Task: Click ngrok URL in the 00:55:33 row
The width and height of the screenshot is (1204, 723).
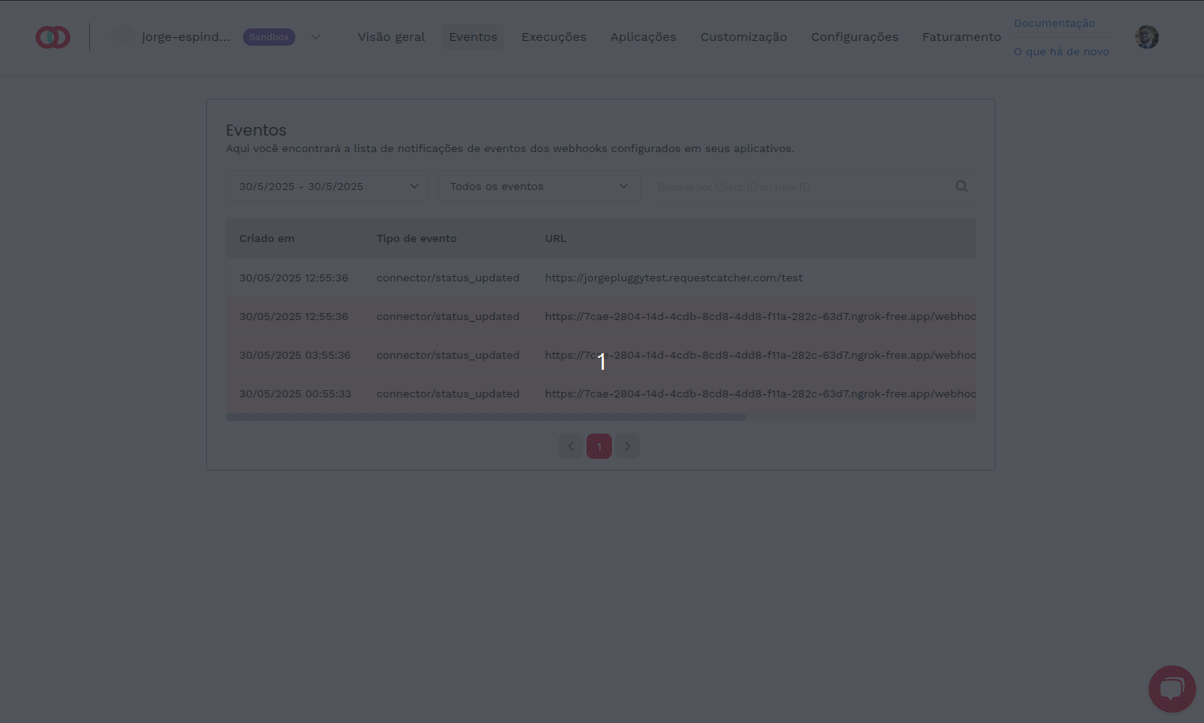Action: [760, 393]
